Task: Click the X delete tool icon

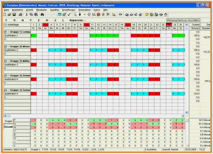Action: (x=108, y=15)
